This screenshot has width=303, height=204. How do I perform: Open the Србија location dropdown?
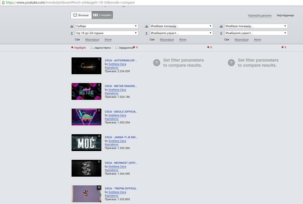coord(106,26)
